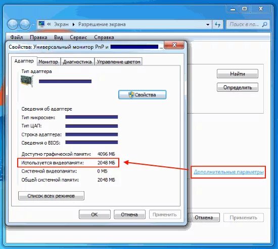The image size is (278, 249).
Task: Click the Тип микросхем label
Action: pos(38,117)
